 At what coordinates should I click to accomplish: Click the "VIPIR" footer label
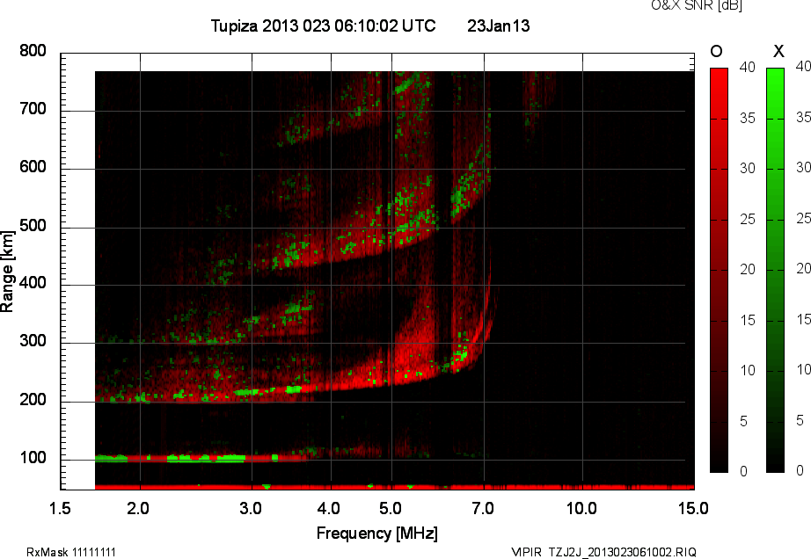point(526,552)
